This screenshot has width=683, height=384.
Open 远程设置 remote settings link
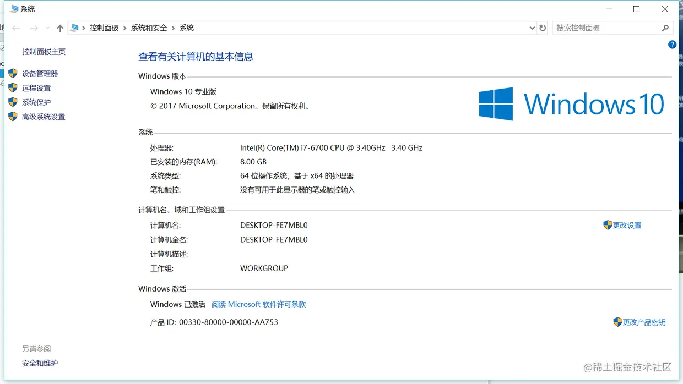(x=36, y=88)
